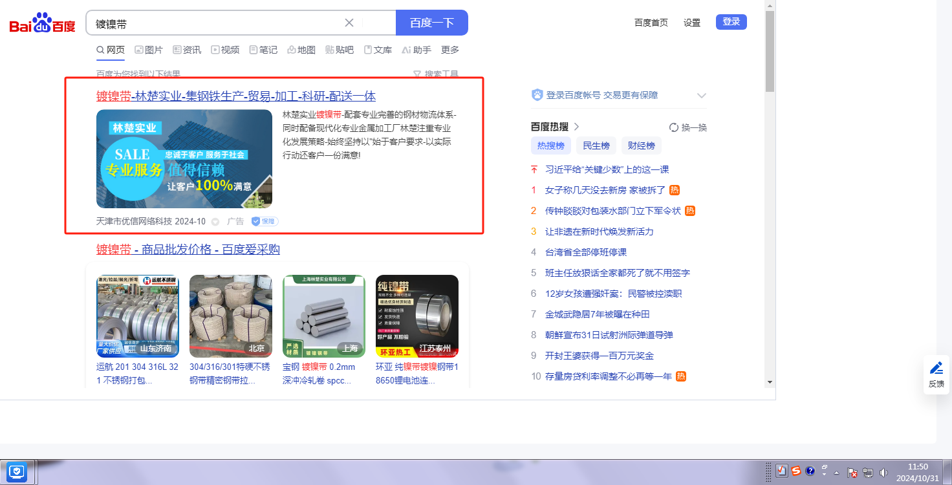Open hot search 开封王婆获得一百万元奖金
The image size is (952, 485).
pyautogui.click(x=600, y=356)
